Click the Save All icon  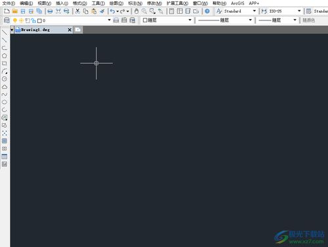[39, 11]
